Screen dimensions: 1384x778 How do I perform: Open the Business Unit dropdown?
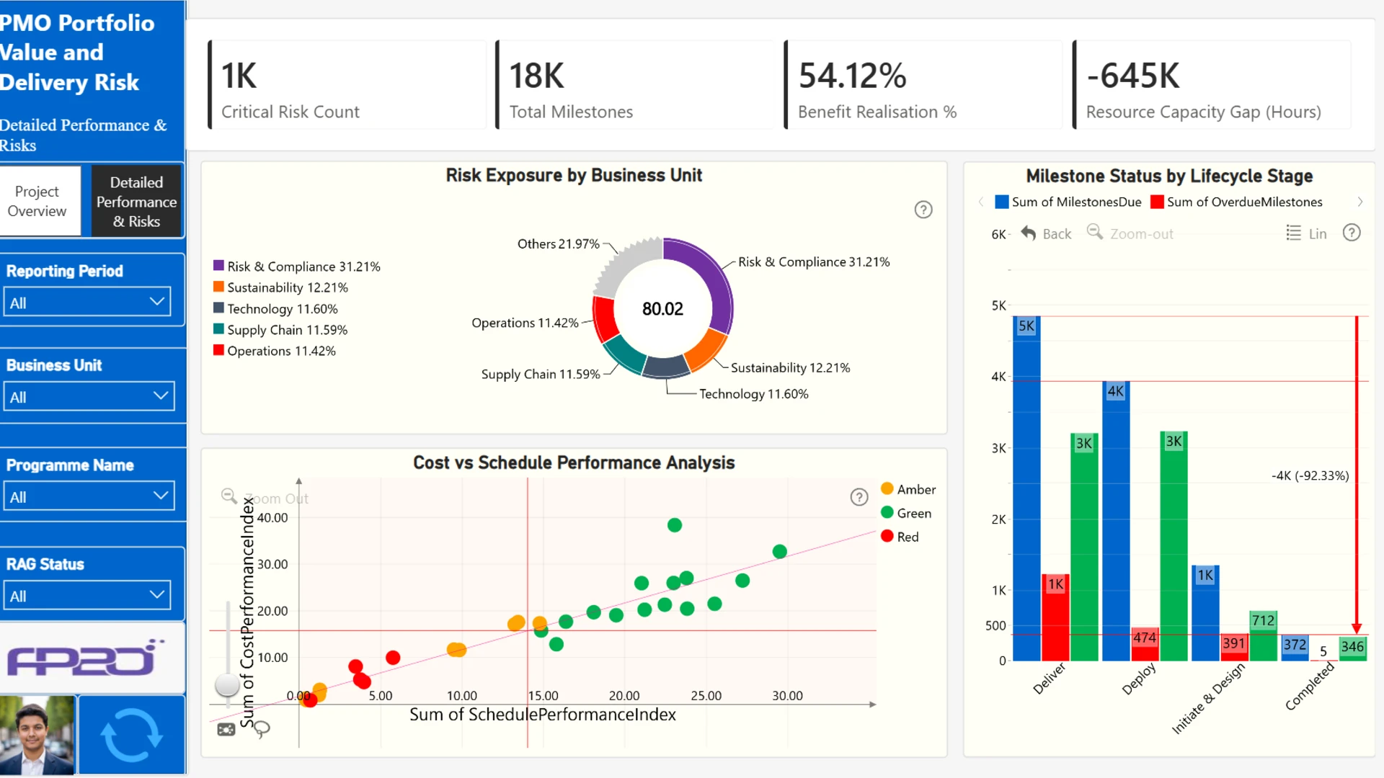pos(89,396)
